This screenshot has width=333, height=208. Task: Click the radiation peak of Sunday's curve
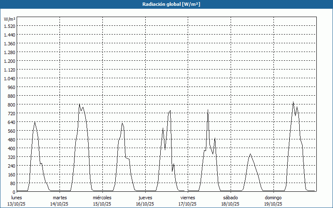293,102
